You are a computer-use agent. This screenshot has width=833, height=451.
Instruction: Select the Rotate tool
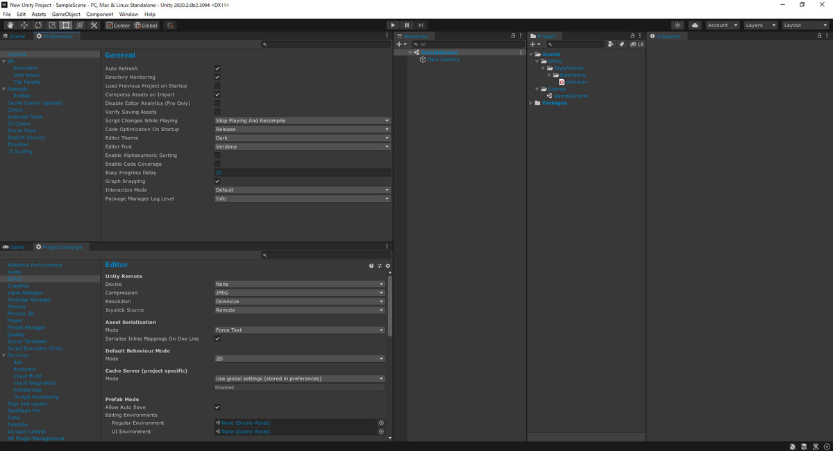coord(38,25)
